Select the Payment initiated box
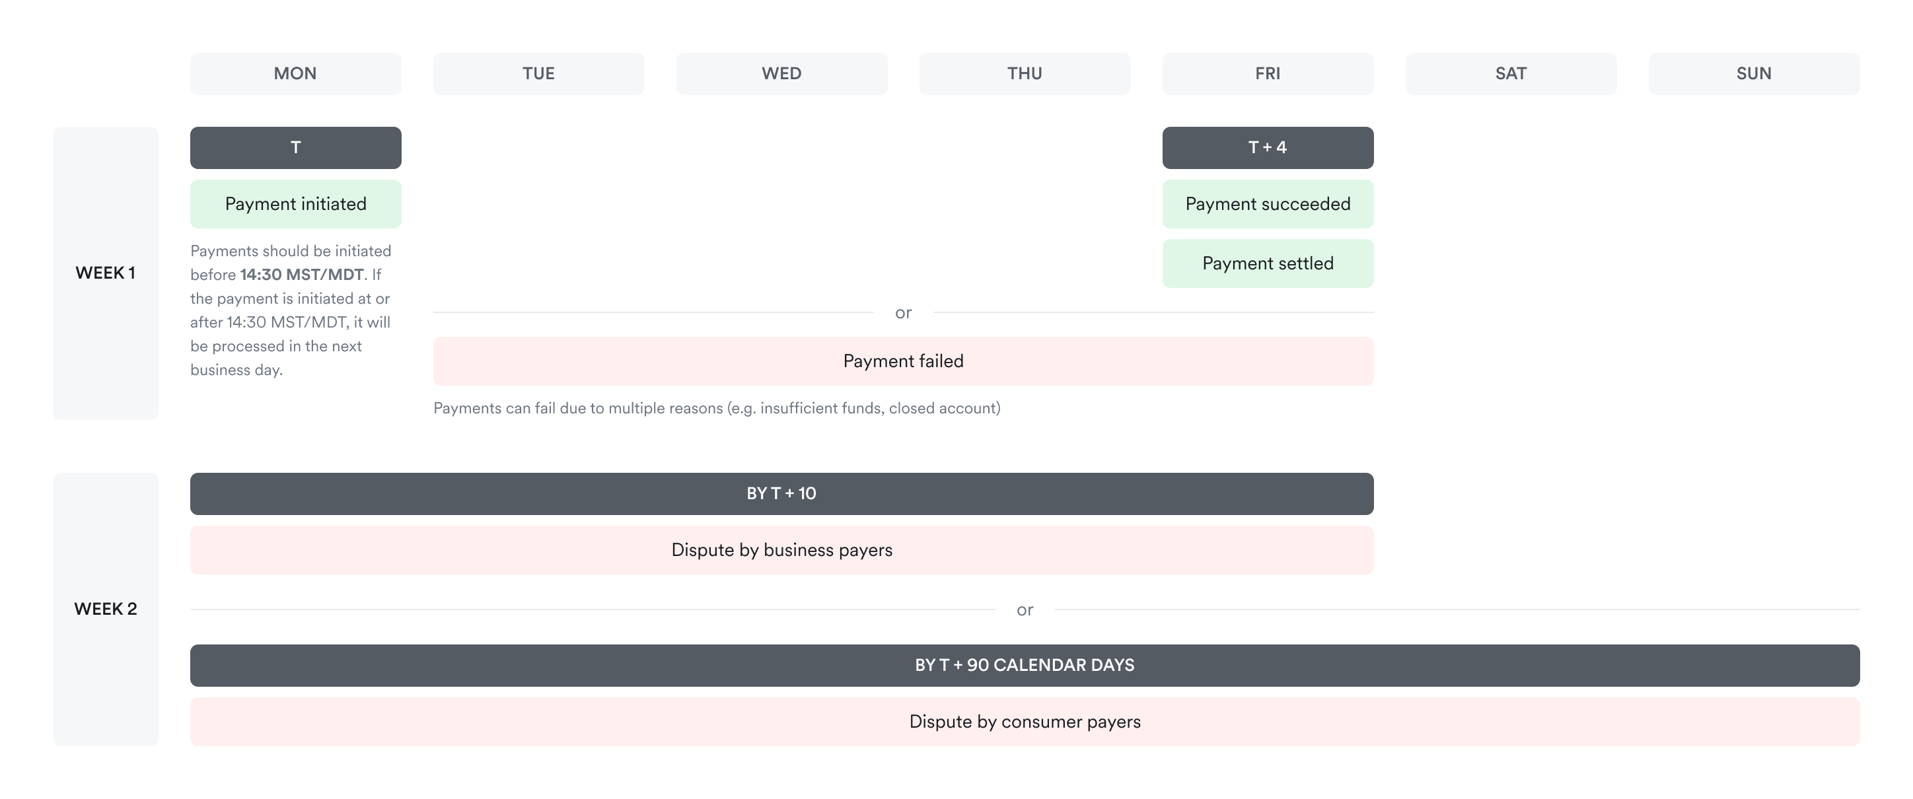Image resolution: width=1913 pixels, height=799 pixels. coord(295,204)
